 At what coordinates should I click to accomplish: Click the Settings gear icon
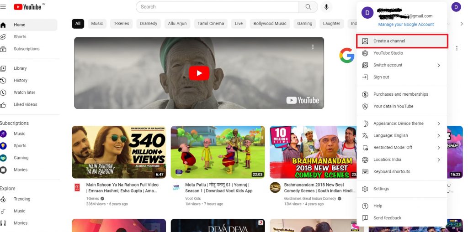click(365, 189)
